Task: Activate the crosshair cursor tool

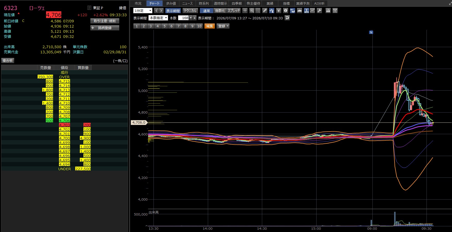Action: coord(245,11)
